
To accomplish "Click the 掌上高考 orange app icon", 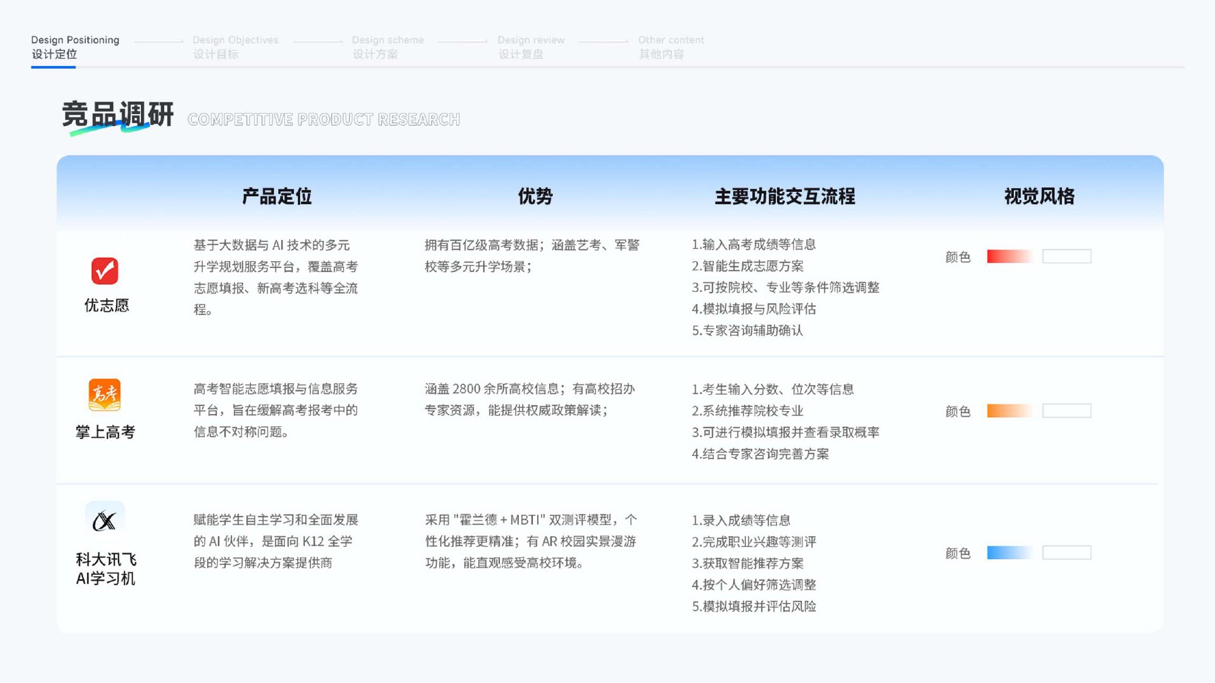I will tap(104, 395).
